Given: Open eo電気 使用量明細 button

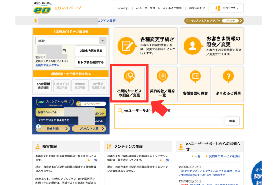Looking at the screenshot, I should [x=98, y=86].
